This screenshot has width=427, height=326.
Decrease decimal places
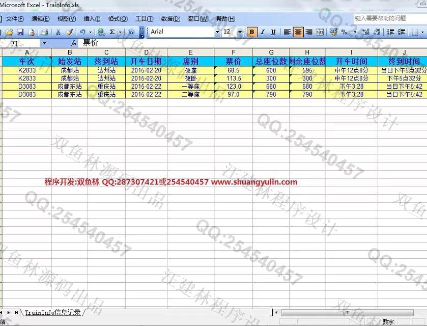tap(377, 32)
